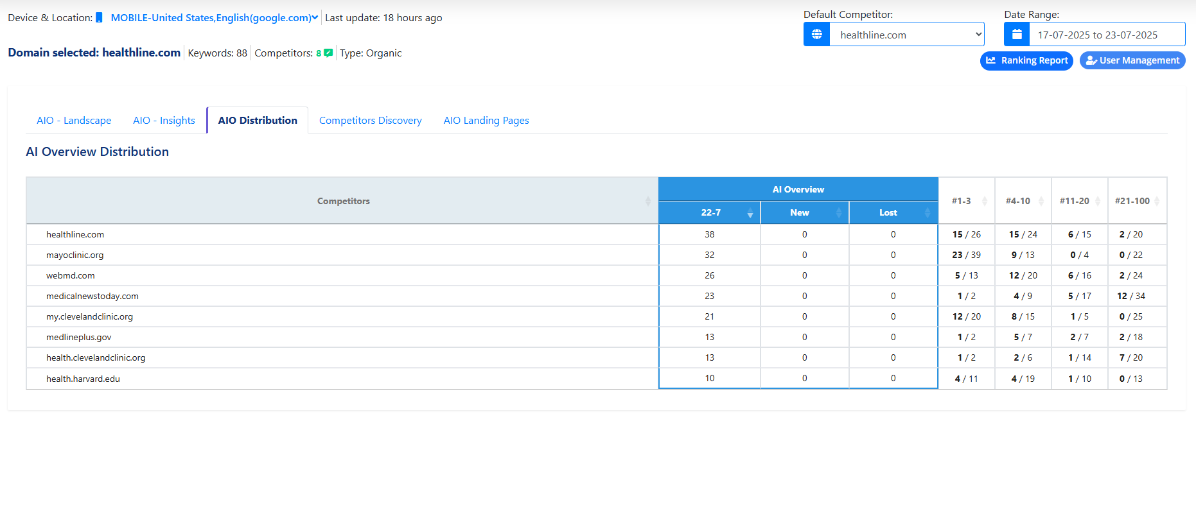Sort by the #4-10 column arrows
1196x507 pixels.
pos(1041,201)
